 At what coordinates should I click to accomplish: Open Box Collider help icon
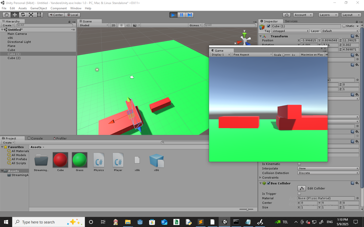[x=352, y=183]
